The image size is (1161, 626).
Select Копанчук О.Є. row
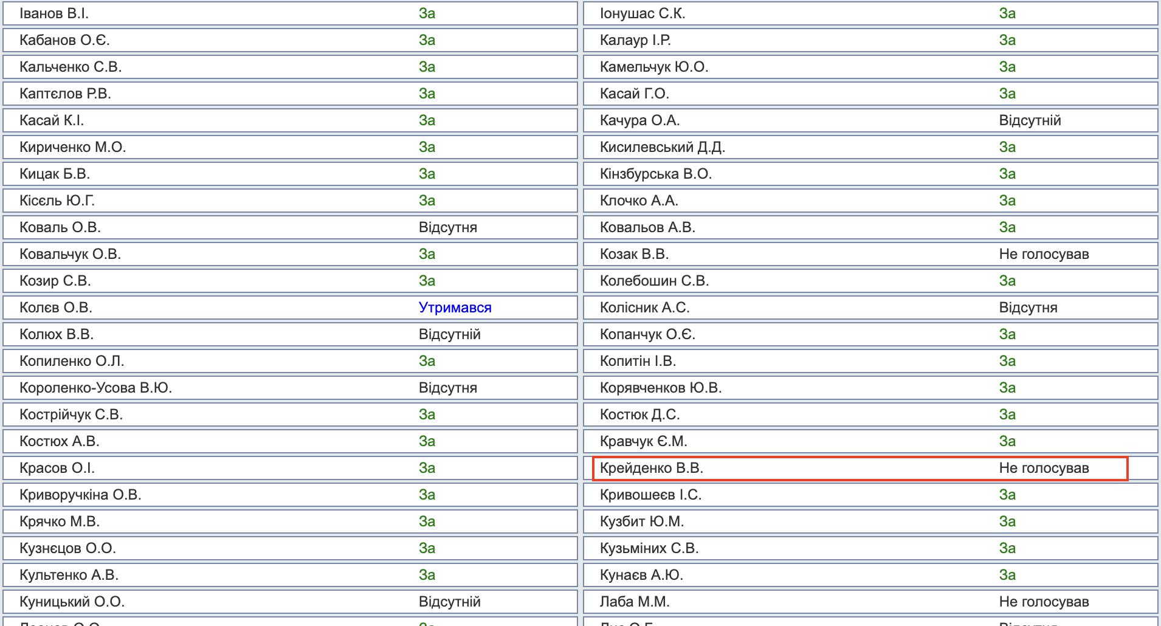870,334
